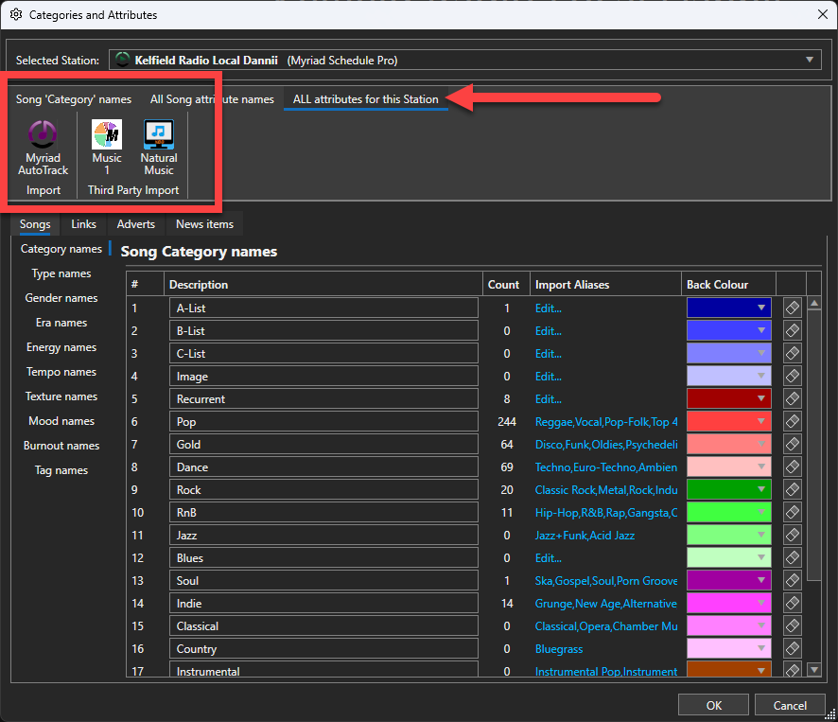Open the Era names section
The height and width of the screenshot is (722, 838).
(x=62, y=323)
